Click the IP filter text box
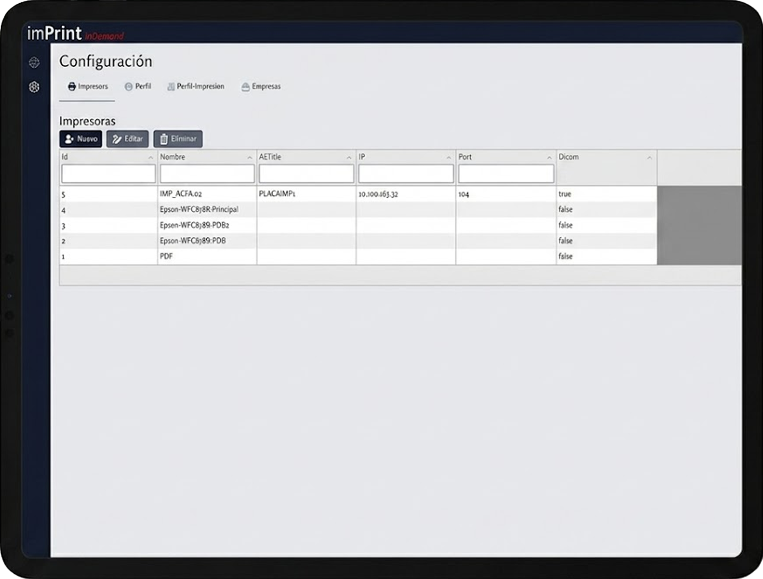 tap(406, 174)
